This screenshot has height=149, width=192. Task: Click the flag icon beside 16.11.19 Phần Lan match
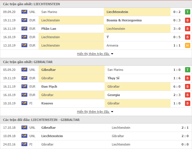(x=24, y=29)
